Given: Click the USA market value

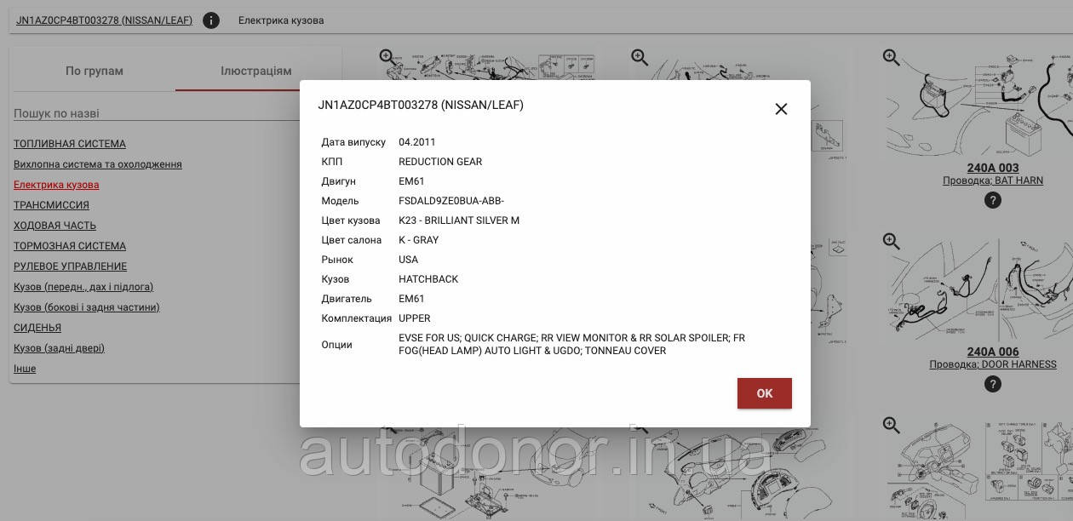Looking at the screenshot, I should click(409, 260).
